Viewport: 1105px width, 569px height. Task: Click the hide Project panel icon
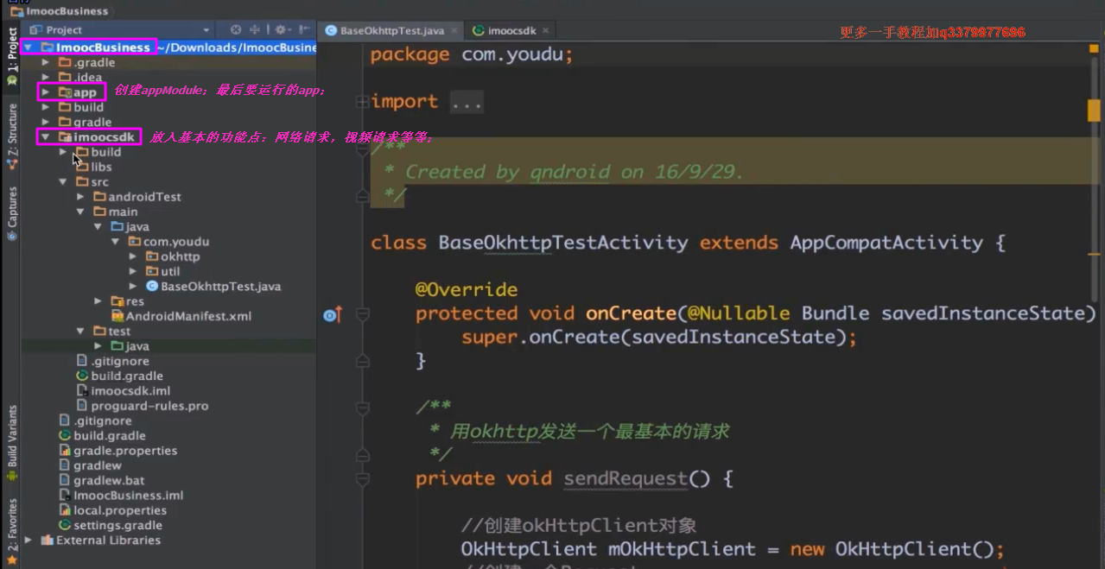306,30
